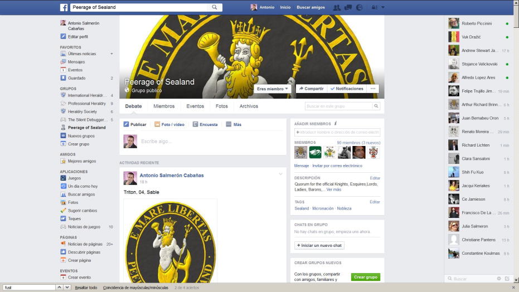
Task: Switch to Fotos tab
Action: click(221, 106)
